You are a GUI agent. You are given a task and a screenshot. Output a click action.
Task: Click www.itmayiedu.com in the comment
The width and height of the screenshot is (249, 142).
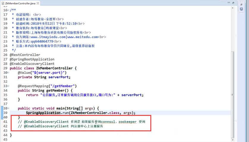48,37
